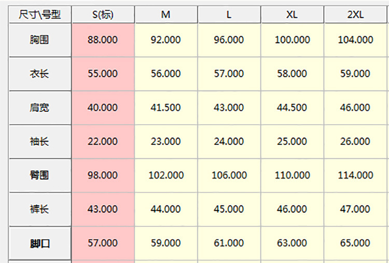Image resolution: width=389 pixels, height=263 pixels.
Task: Select the 裤长 row header
Action: [x=40, y=209]
